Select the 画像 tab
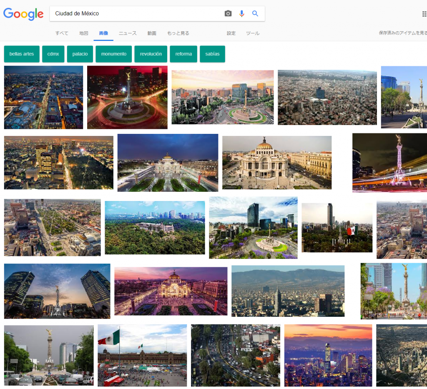This screenshot has height=389, width=427. click(103, 33)
